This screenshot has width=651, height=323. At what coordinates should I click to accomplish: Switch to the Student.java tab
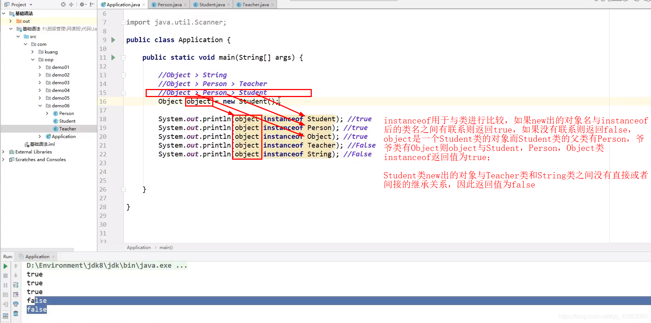[212, 5]
